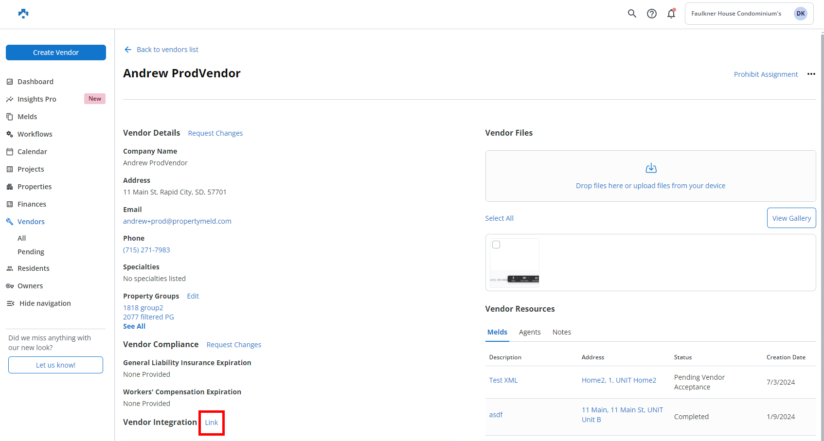This screenshot has height=441, width=824.
Task: Switch to the Agents tab
Action: click(529, 332)
